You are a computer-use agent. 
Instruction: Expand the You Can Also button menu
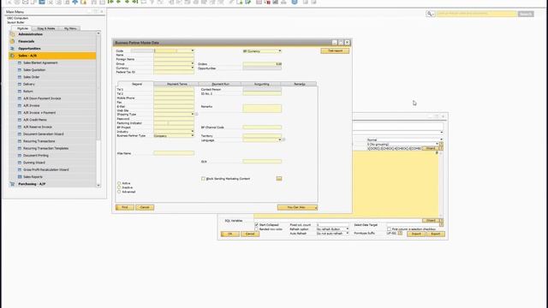(297, 207)
